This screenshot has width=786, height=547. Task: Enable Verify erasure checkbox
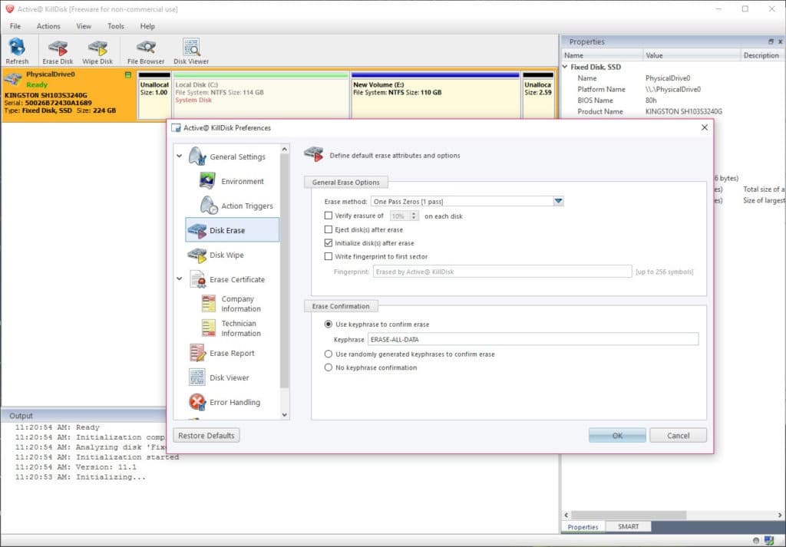click(329, 216)
